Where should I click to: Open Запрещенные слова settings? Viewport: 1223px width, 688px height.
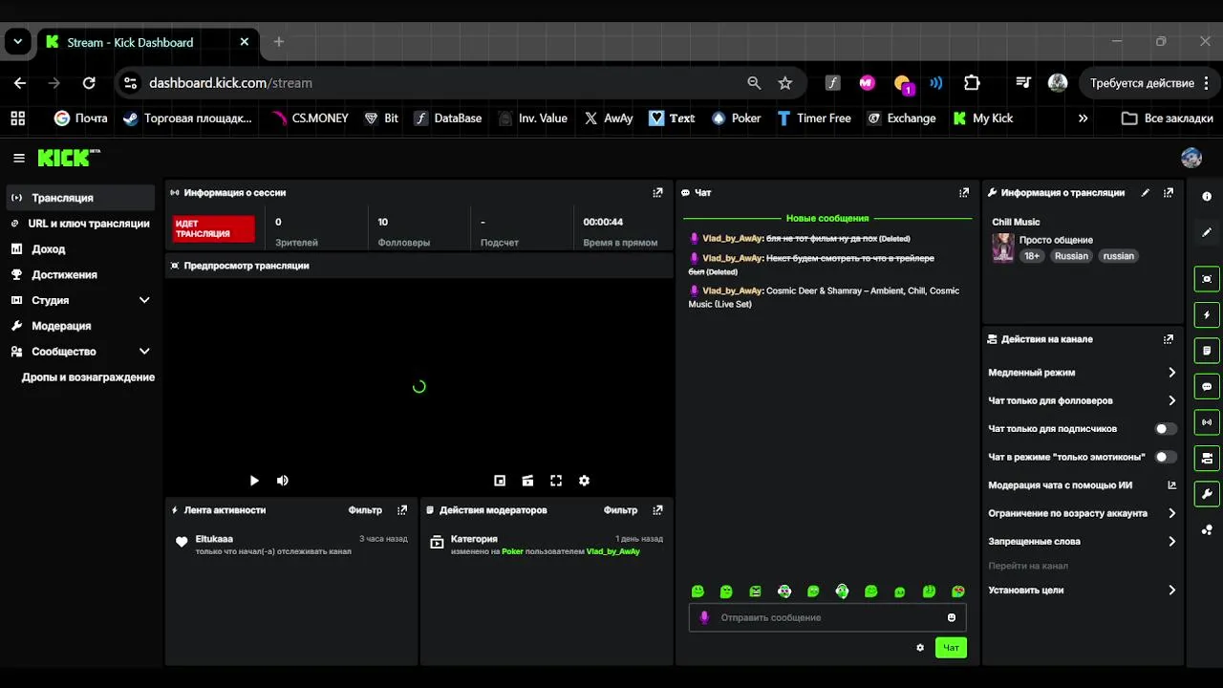[x=1083, y=541]
